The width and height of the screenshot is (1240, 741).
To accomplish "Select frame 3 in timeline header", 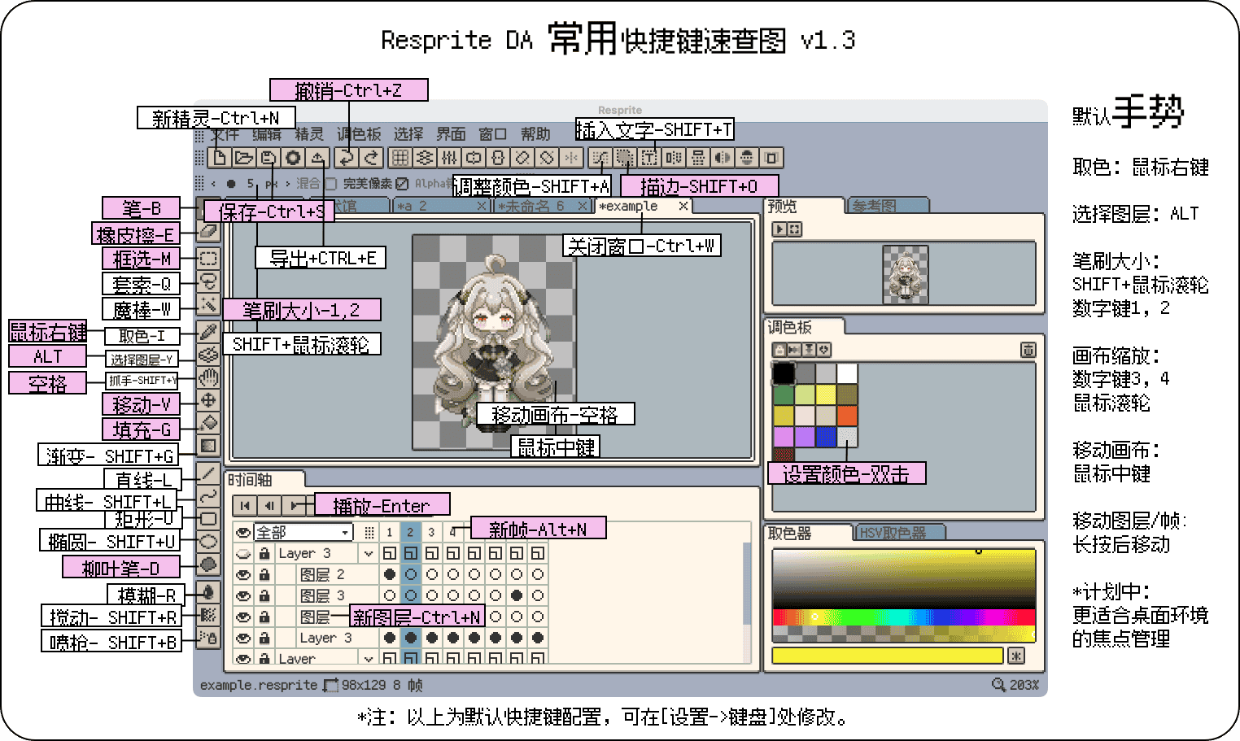I will tap(431, 532).
